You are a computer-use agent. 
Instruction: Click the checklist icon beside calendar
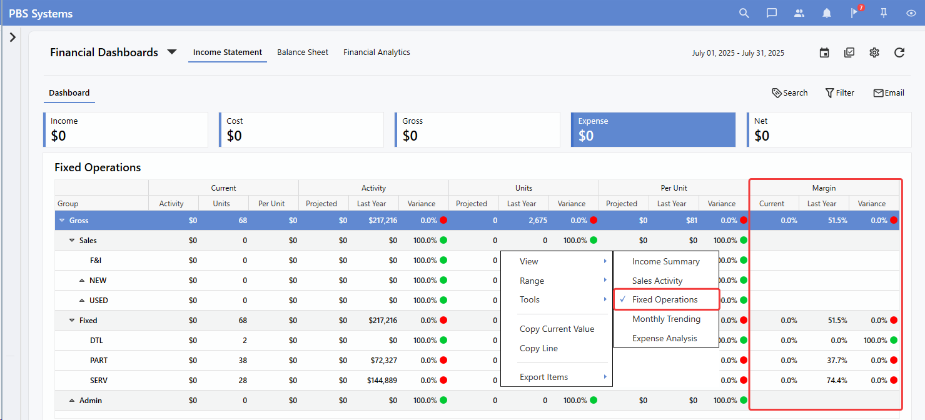pos(849,52)
